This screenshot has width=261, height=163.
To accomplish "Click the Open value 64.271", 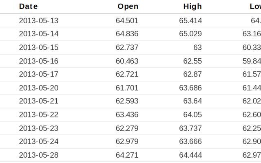I will [127, 155].
